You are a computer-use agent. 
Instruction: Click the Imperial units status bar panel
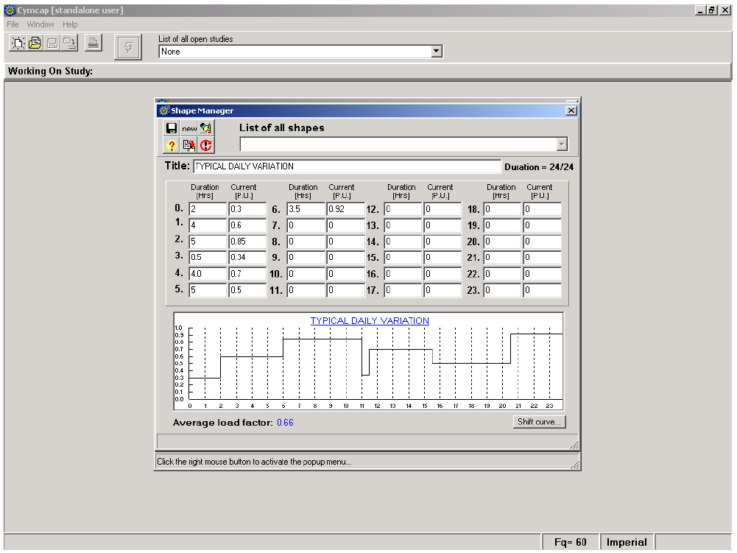627,542
